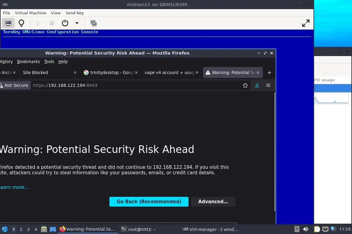Open the volume speaker tray icon
This screenshot has width=352, height=234.
point(306,229)
